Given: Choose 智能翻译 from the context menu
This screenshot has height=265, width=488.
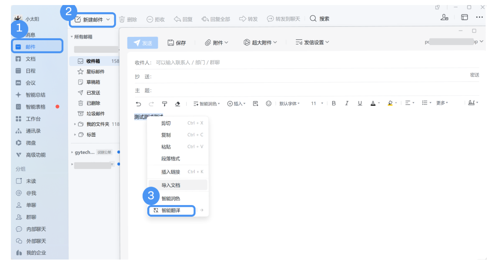Looking at the screenshot, I should (x=171, y=211).
